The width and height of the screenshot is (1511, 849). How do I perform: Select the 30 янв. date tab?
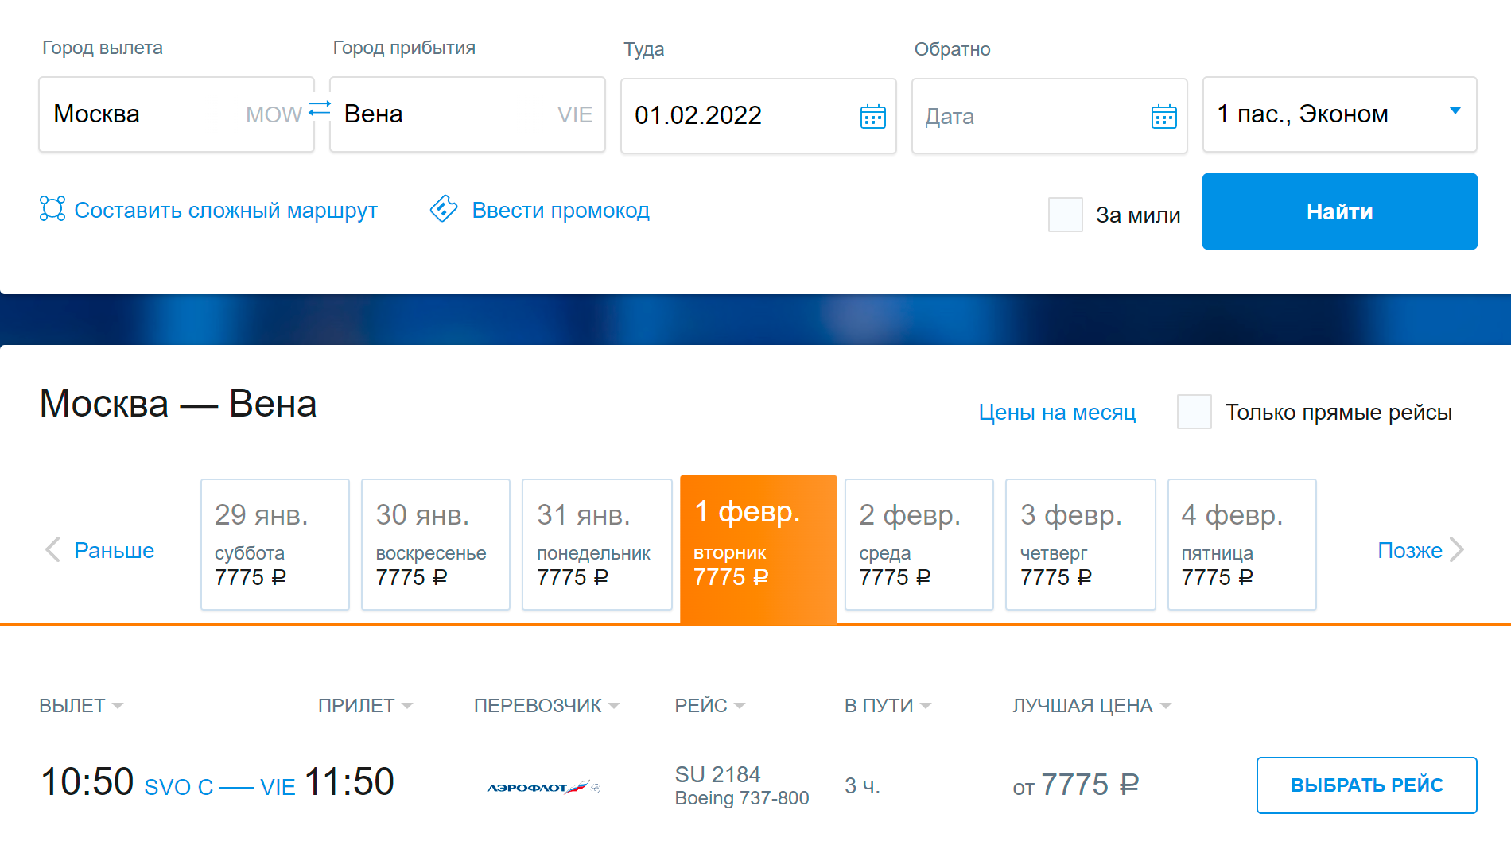click(x=436, y=545)
